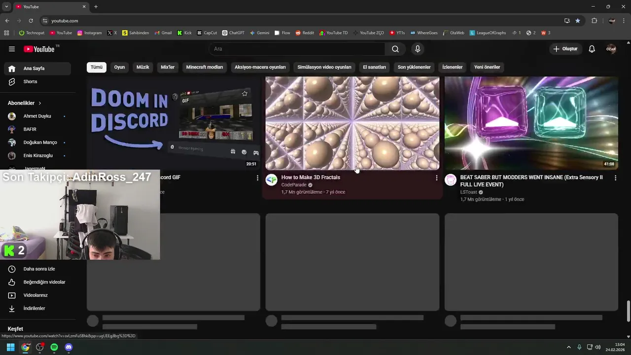
Task: Click the Oluştur create button
Action: click(x=565, y=49)
